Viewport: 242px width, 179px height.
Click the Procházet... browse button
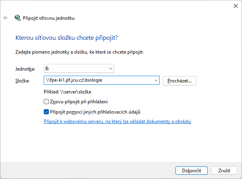pos(180,81)
